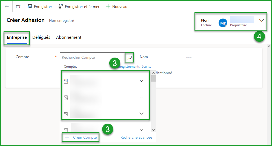
Task: Click the Créer Compte button
Action: pyautogui.click(x=81, y=137)
